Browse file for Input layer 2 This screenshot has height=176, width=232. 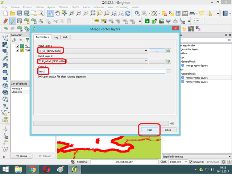(157, 61)
